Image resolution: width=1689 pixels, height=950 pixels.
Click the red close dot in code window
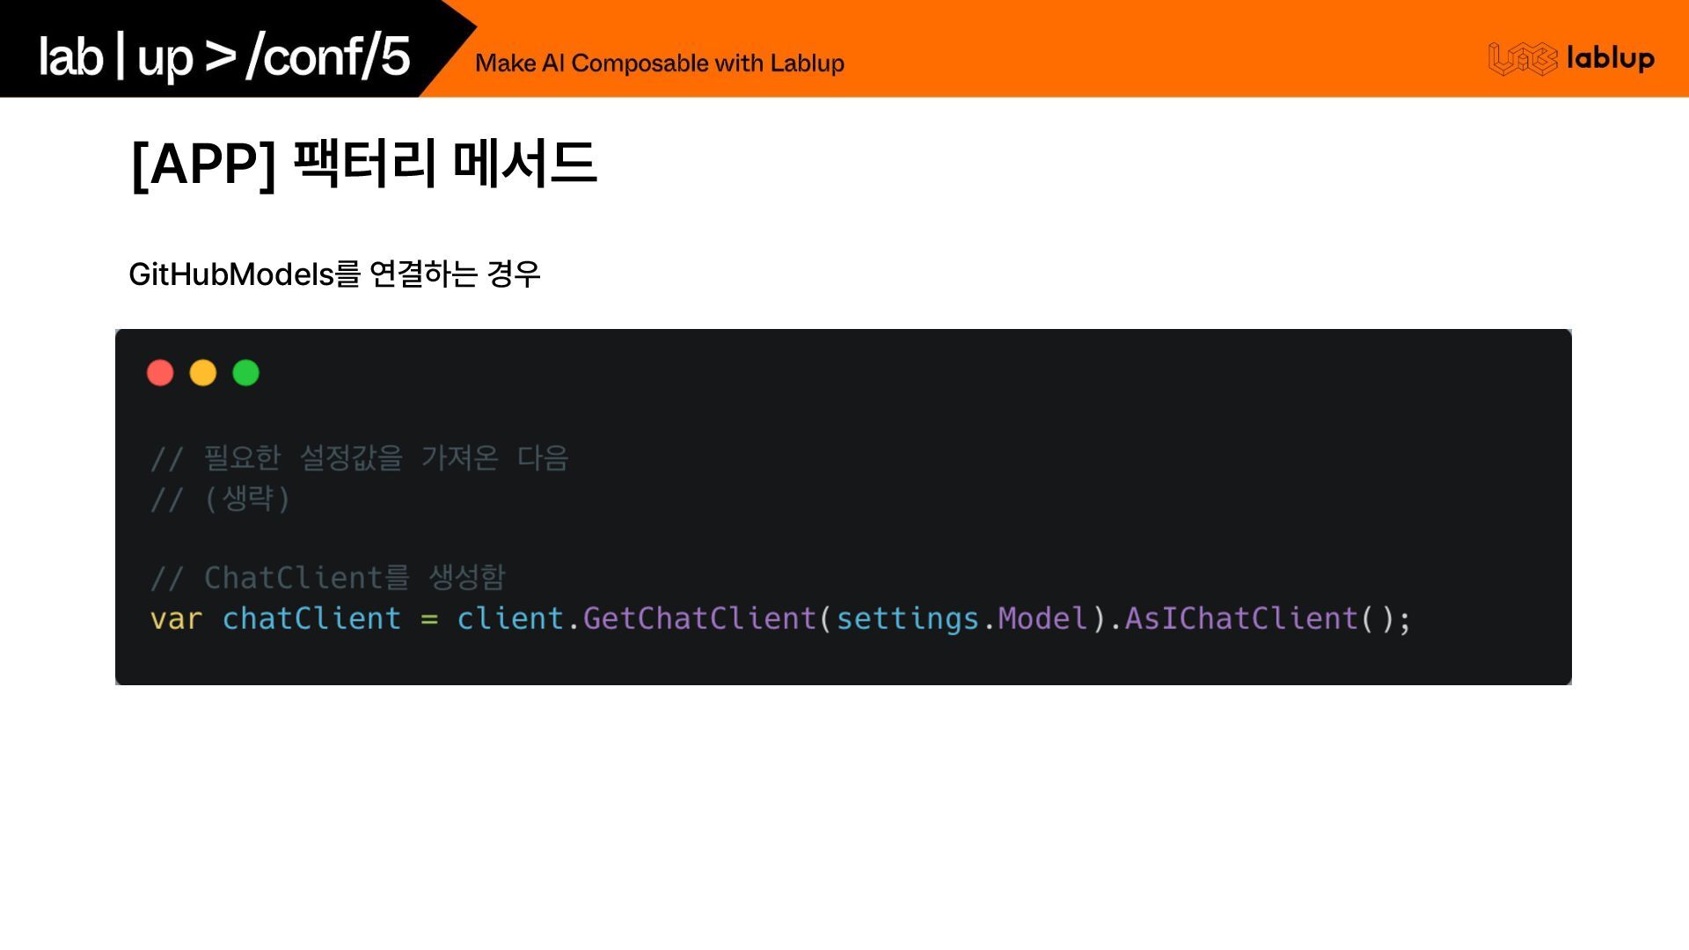pyautogui.click(x=160, y=373)
